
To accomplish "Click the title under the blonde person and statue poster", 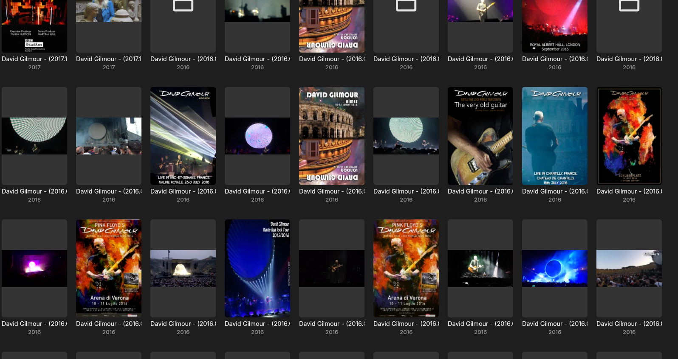I will [x=109, y=59].
